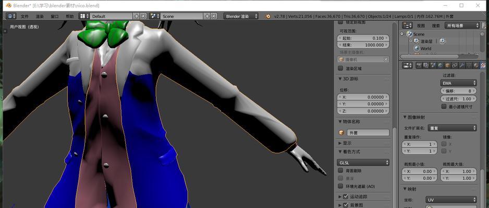
Task: Open the Info editor type selector
Action: 11,16
